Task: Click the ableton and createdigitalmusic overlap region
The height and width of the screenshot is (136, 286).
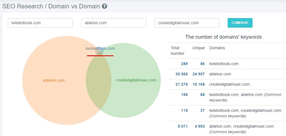Action: [98, 83]
